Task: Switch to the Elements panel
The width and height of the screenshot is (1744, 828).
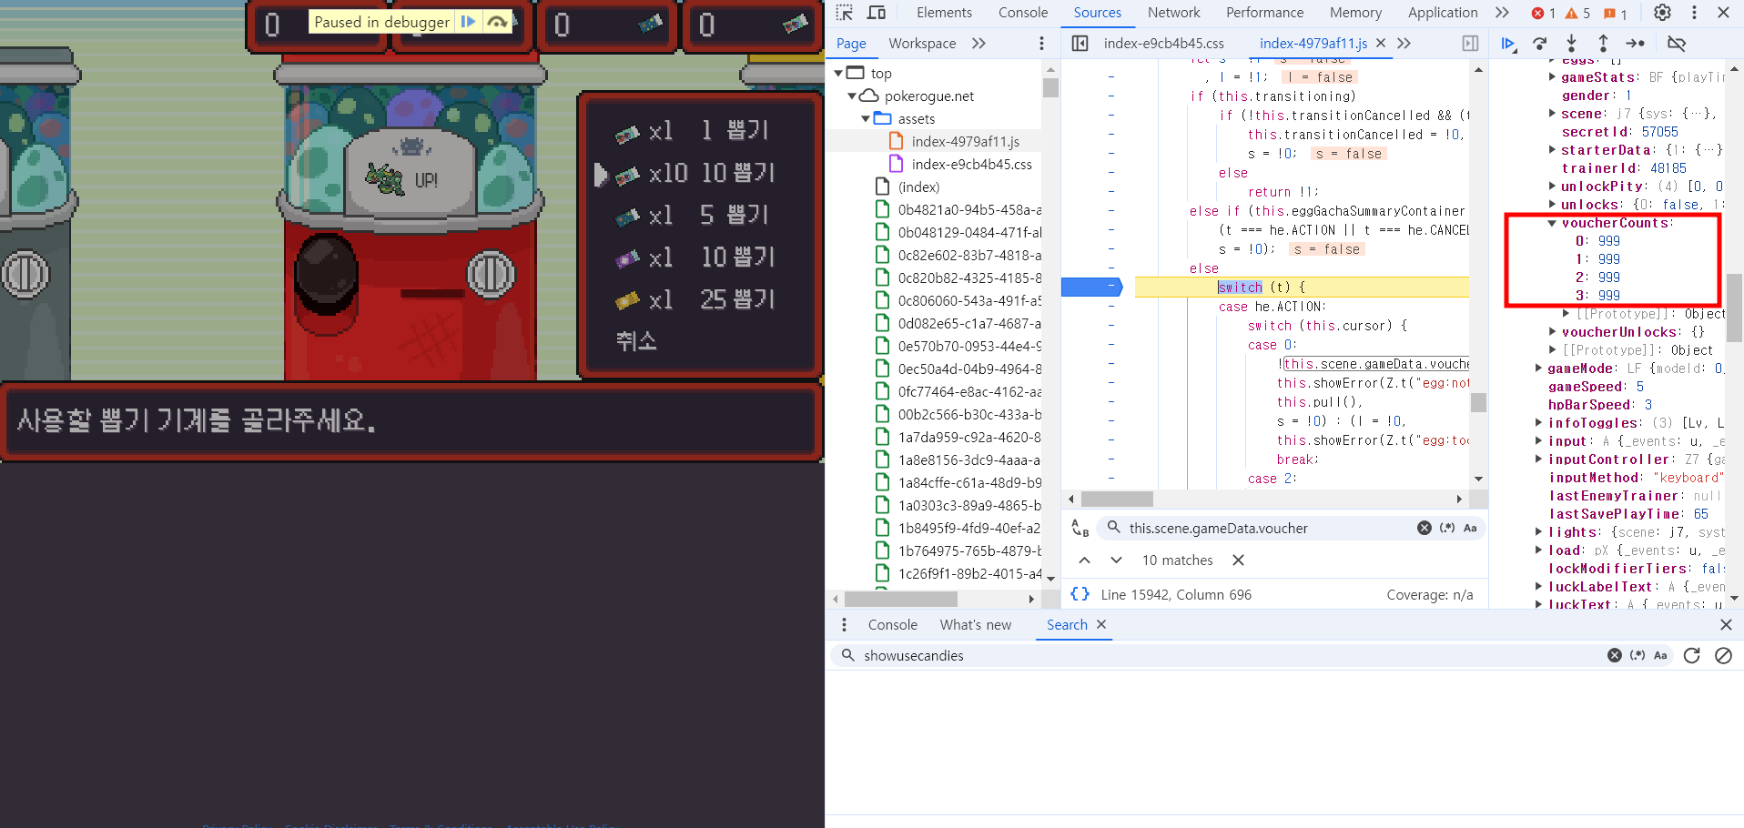Action: point(944,13)
